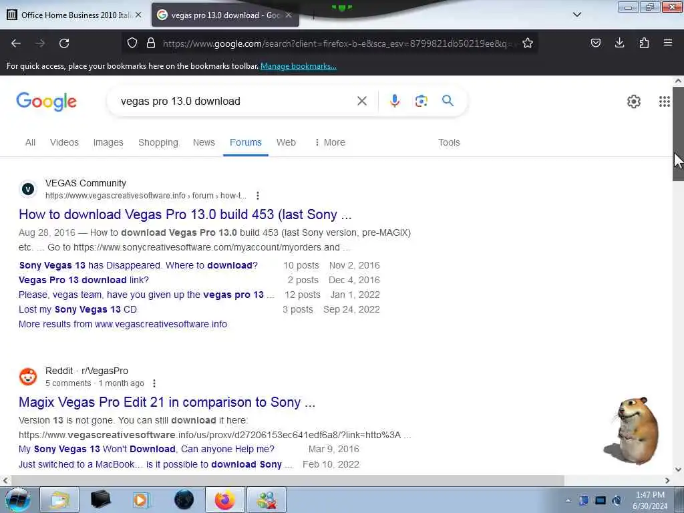684x513 pixels.
Task: Close the Office Home Business 2010 tab
Action: coord(138,15)
